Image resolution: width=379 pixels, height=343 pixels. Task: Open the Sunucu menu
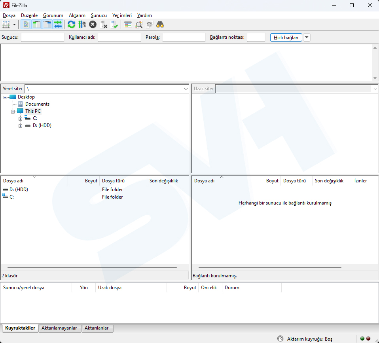click(99, 15)
